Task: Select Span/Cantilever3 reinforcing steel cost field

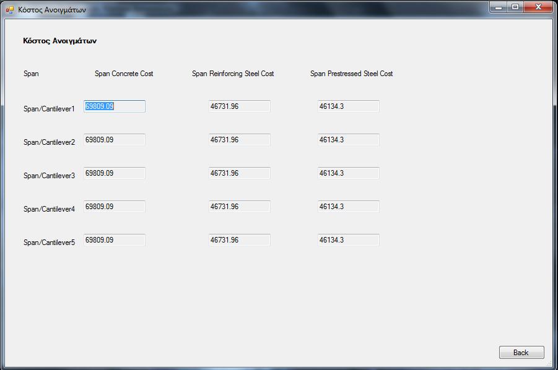Action: point(240,173)
